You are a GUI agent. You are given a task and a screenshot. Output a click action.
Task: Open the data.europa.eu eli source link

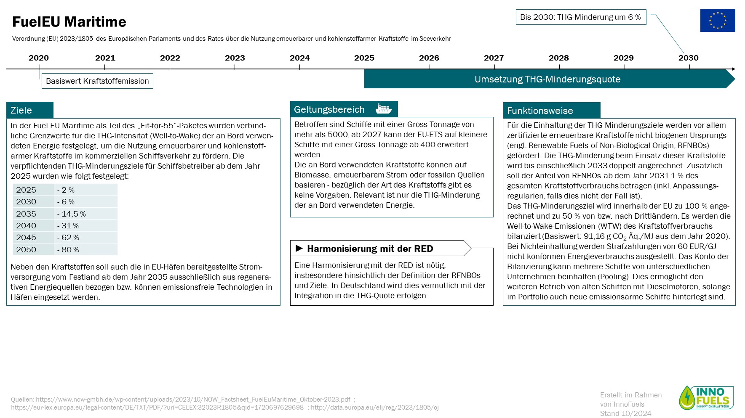click(375, 407)
